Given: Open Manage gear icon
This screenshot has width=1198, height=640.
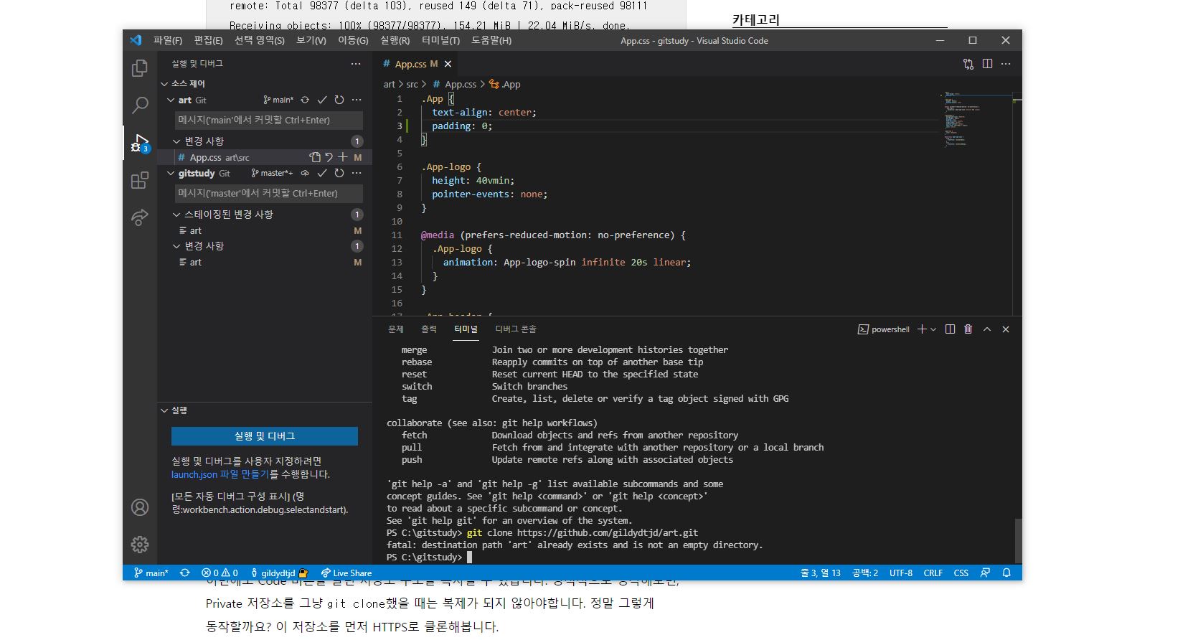Looking at the screenshot, I should coord(140,545).
